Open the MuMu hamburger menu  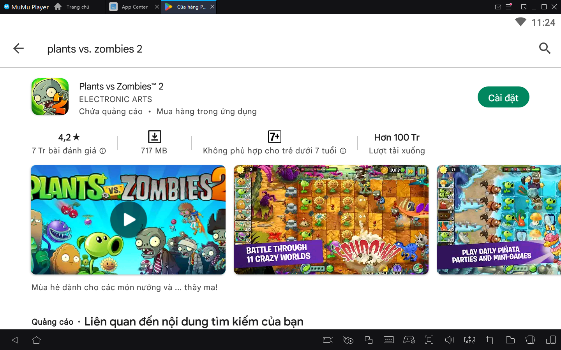508,7
